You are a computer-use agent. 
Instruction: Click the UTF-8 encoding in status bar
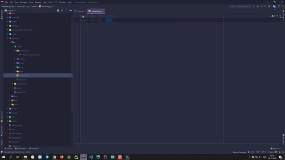pos(264,152)
